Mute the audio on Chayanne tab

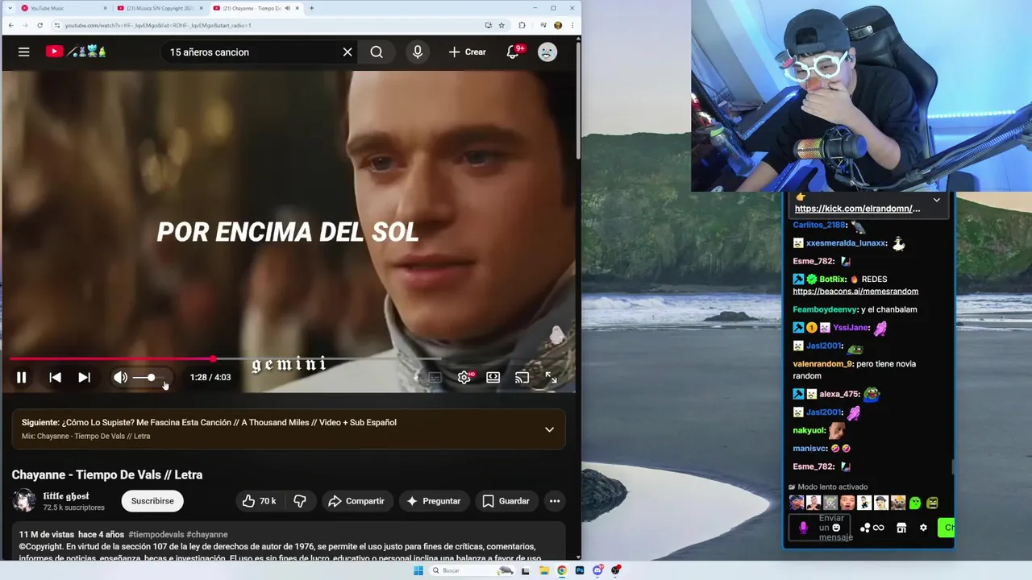tap(288, 8)
